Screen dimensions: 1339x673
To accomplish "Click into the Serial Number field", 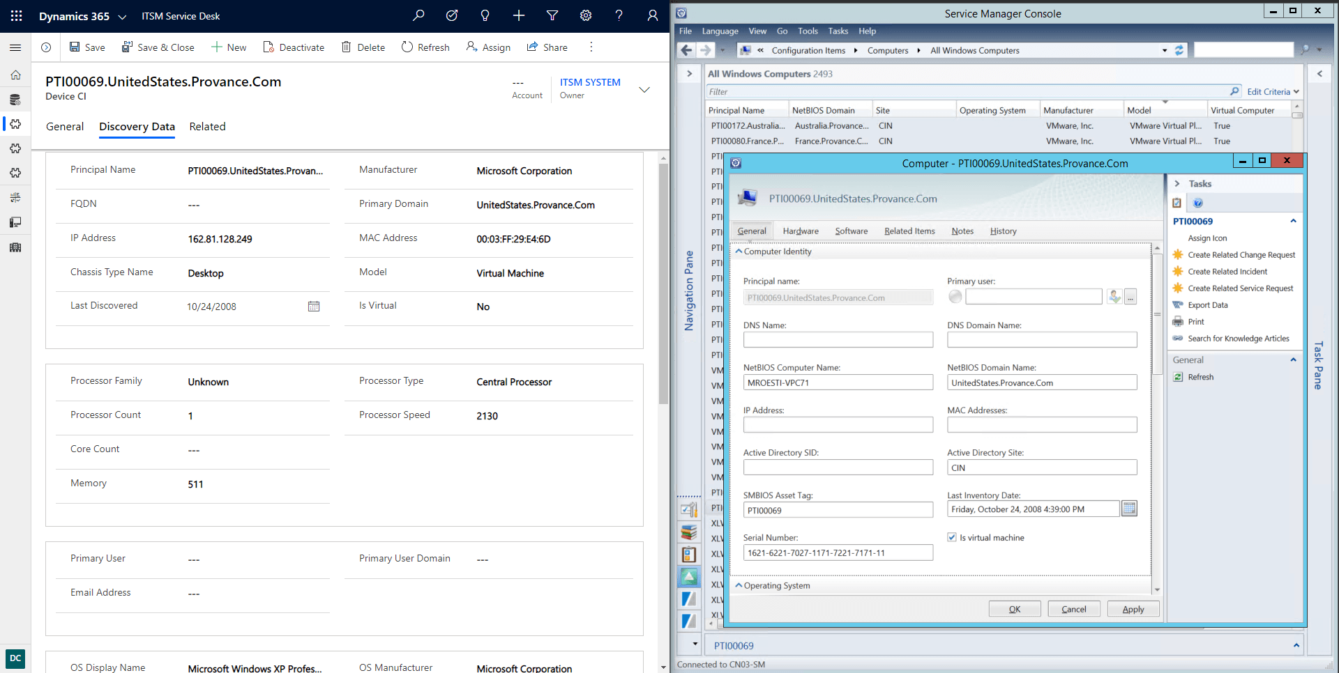I will (838, 553).
